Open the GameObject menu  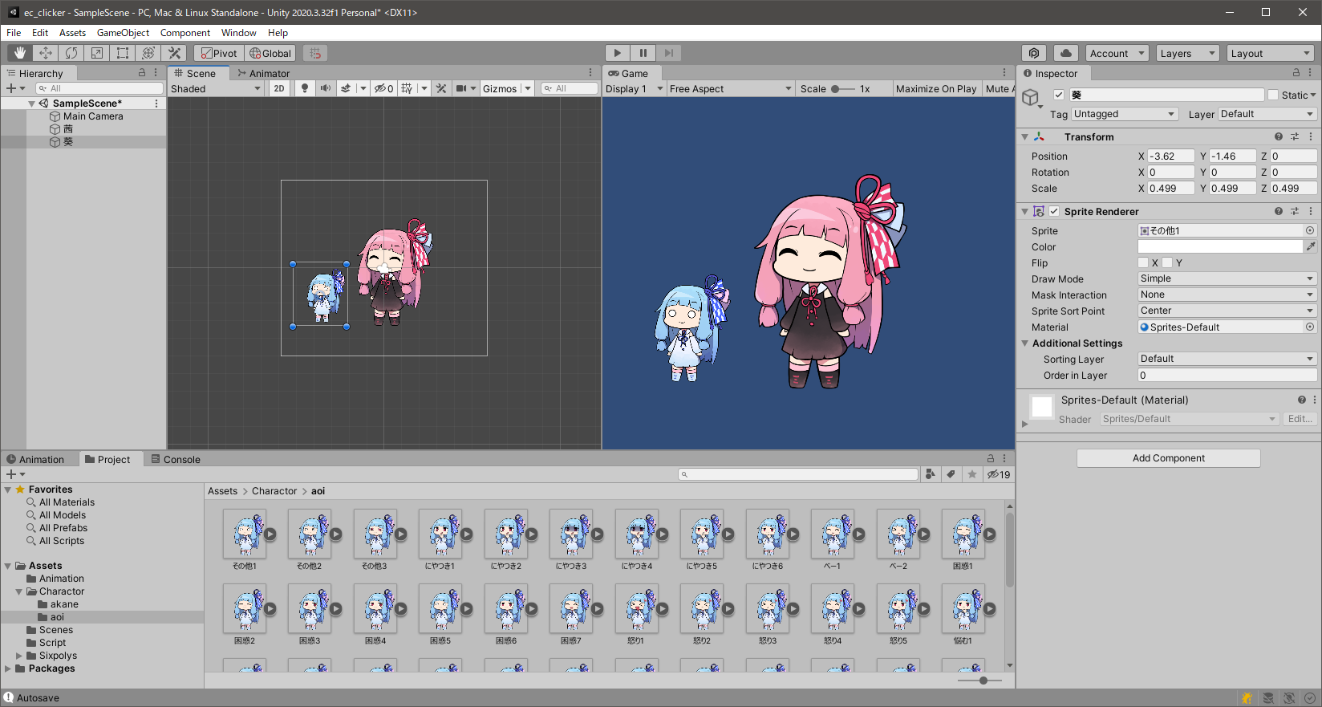point(123,33)
